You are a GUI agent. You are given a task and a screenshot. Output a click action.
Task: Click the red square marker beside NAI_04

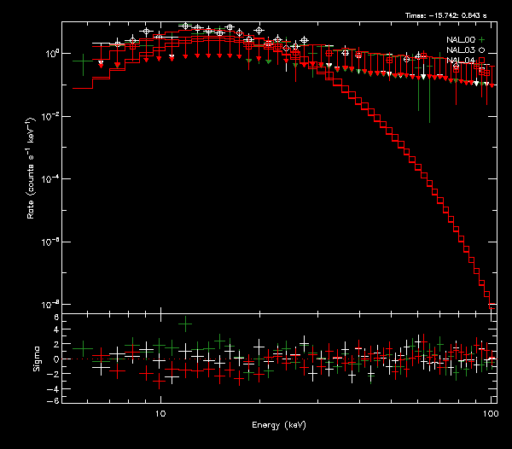click(482, 61)
